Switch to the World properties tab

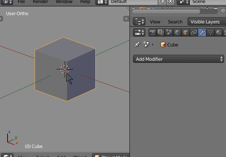[177, 32]
